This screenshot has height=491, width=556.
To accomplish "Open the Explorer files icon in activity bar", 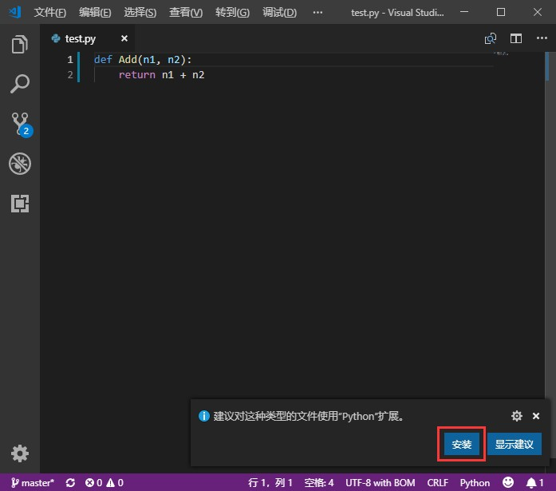I will (x=19, y=45).
